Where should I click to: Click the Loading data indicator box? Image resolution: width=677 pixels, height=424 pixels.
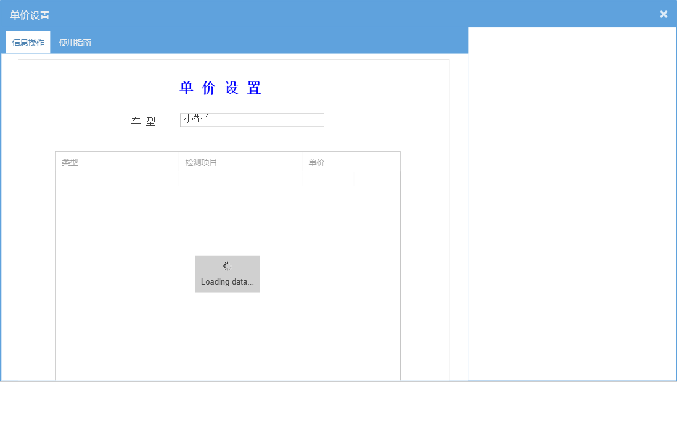[227, 273]
